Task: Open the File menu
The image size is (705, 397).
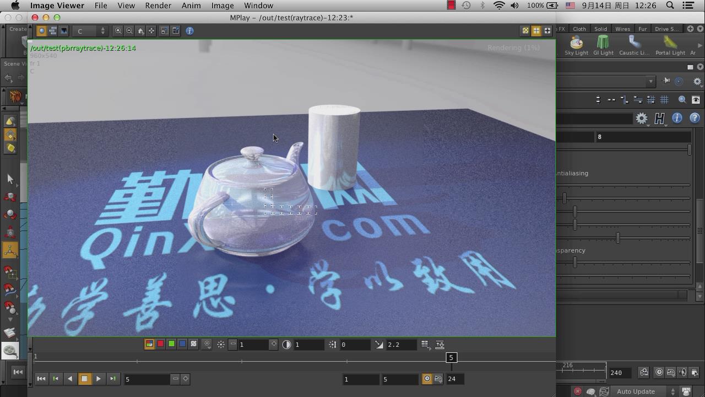Action: [x=101, y=6]
